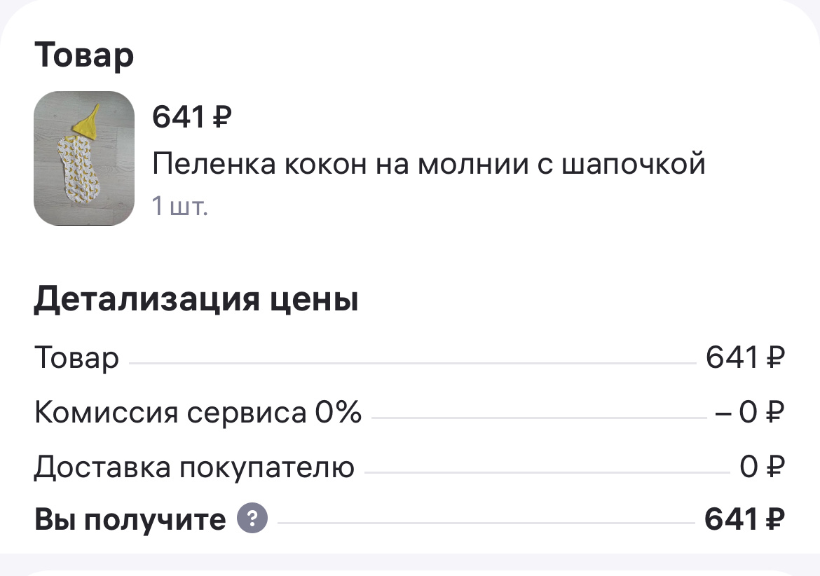Click the dotted leader line in the Товар row

click(421, 363)
